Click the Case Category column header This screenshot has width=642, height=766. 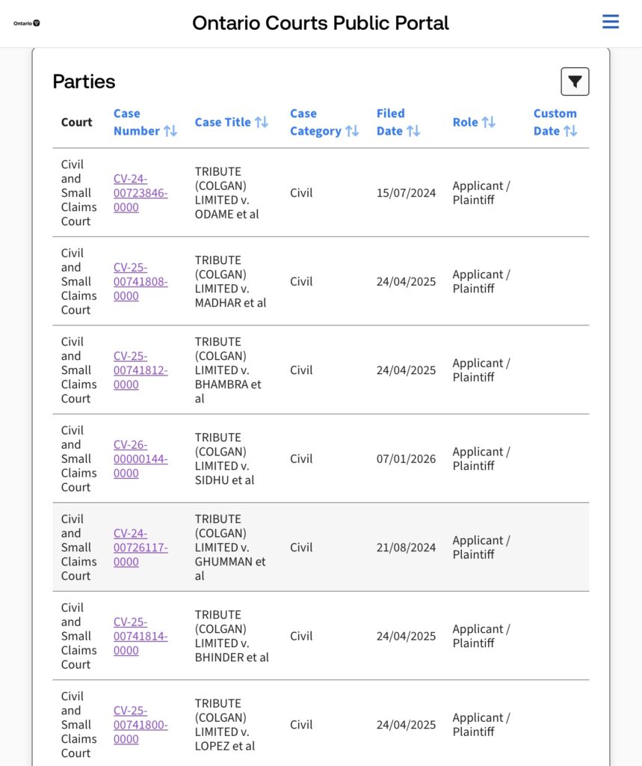click(324, 122)
